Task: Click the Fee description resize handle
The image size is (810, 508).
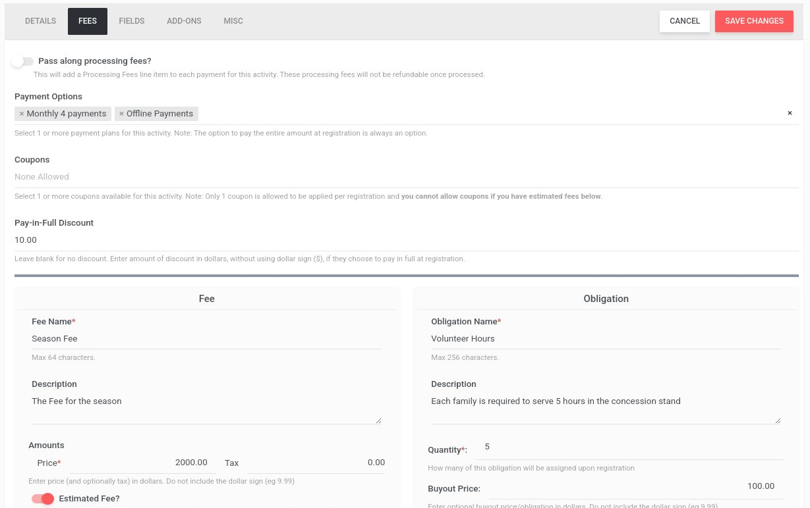Action: click(378, 420)
